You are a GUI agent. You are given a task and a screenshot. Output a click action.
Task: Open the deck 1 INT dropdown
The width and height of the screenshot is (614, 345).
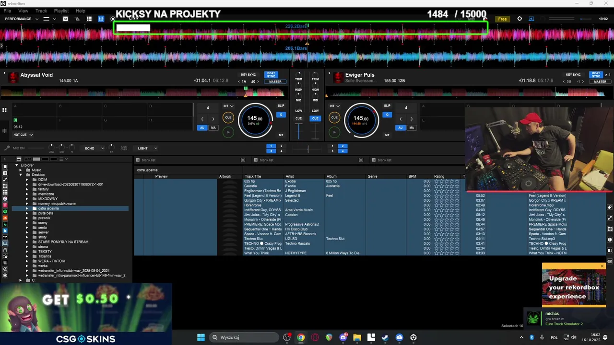point(228,106)
